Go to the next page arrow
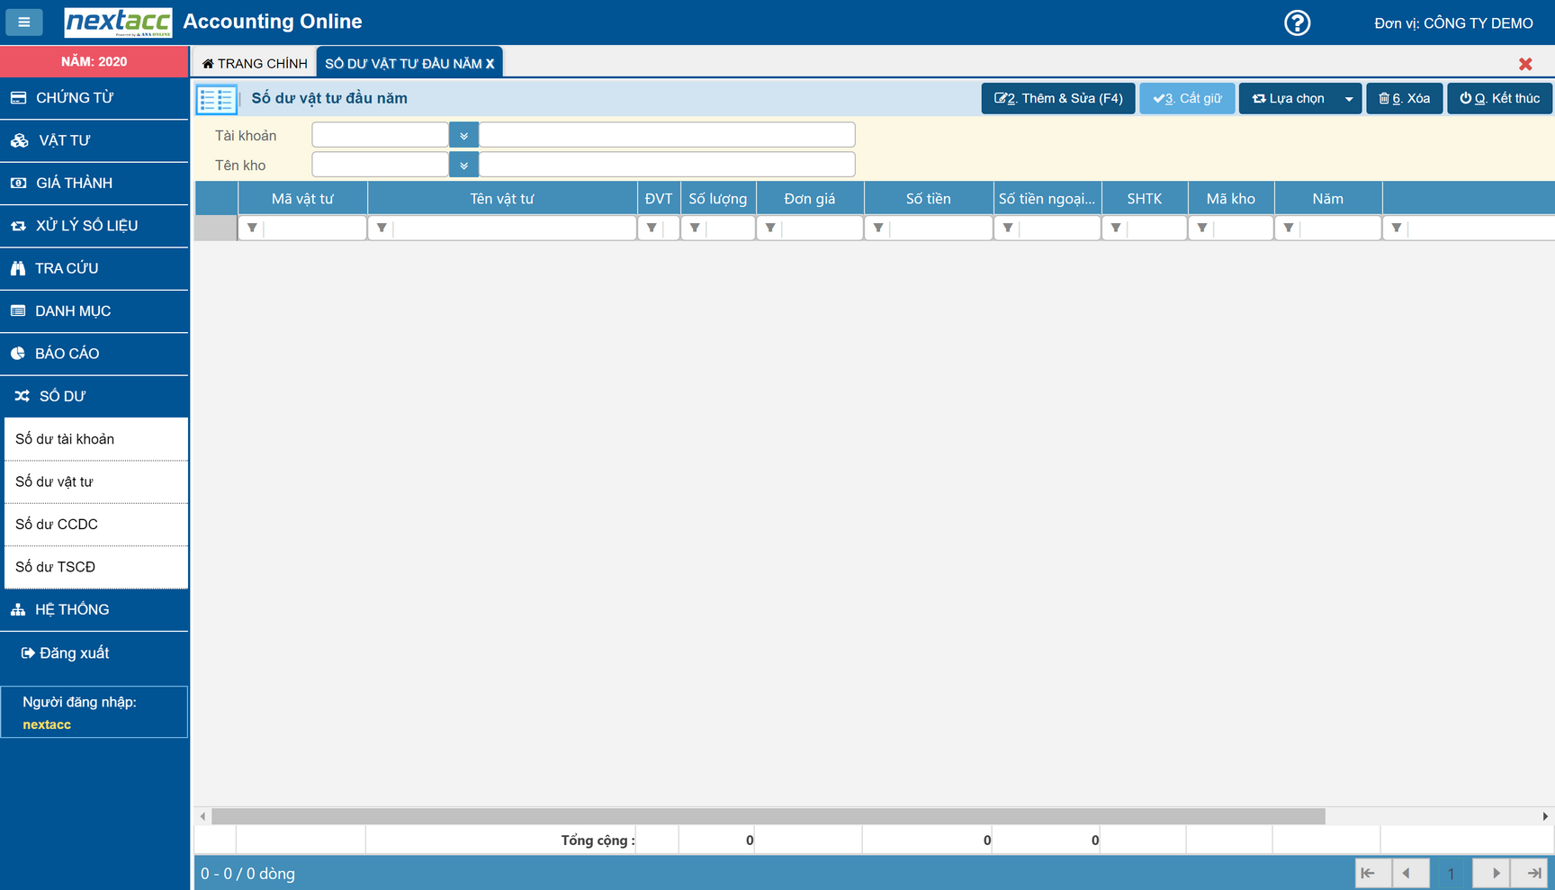The image size is (1555, 890). (x=1495, y=873)
